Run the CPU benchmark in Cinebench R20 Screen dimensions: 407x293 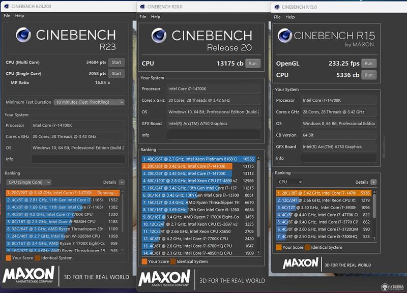[252, 63]
